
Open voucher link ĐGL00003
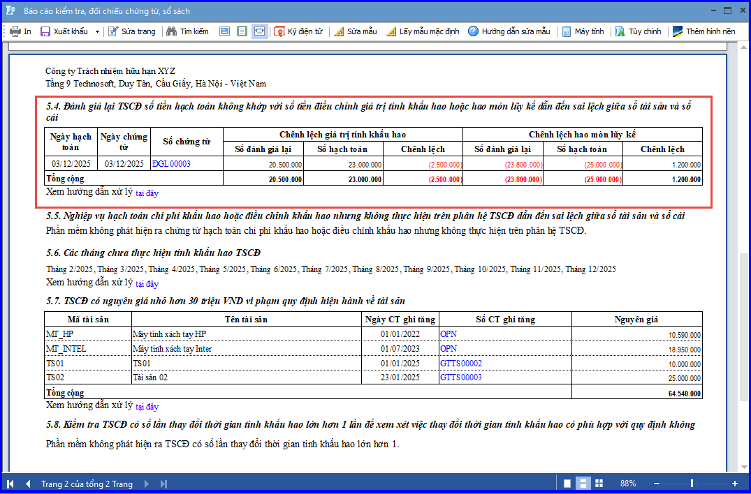pos(171,164)
